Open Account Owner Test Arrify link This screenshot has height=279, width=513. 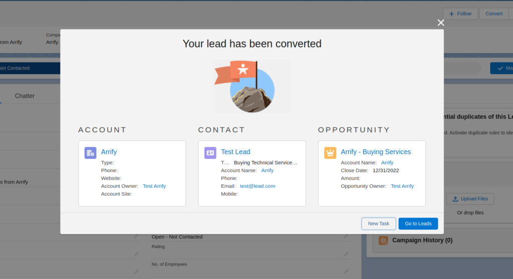pos(154,186)
